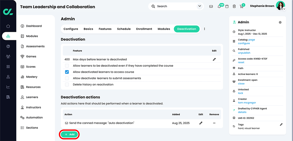Open the groups people icon in the left rail
Screen dimensions: 293x141
pyautogui.click(x=8, y=56)
